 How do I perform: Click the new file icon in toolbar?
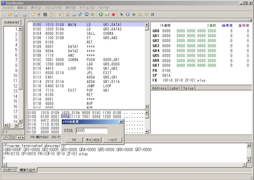coord(4,15)
